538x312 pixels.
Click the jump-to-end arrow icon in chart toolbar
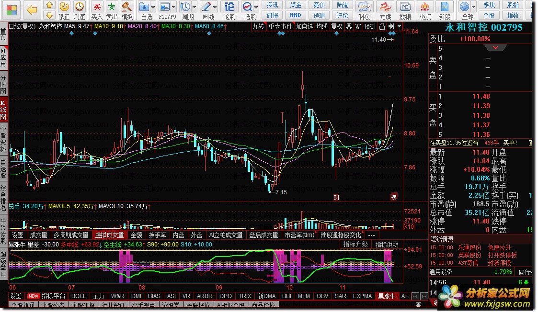[391, 26]
